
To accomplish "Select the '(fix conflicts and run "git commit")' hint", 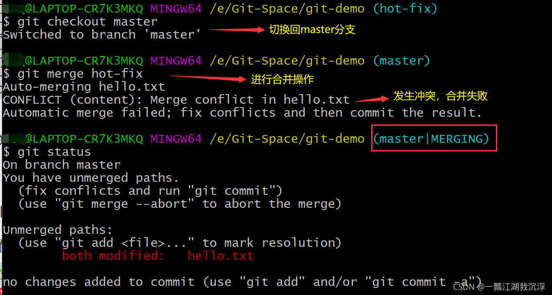I will tap(150, 191).
